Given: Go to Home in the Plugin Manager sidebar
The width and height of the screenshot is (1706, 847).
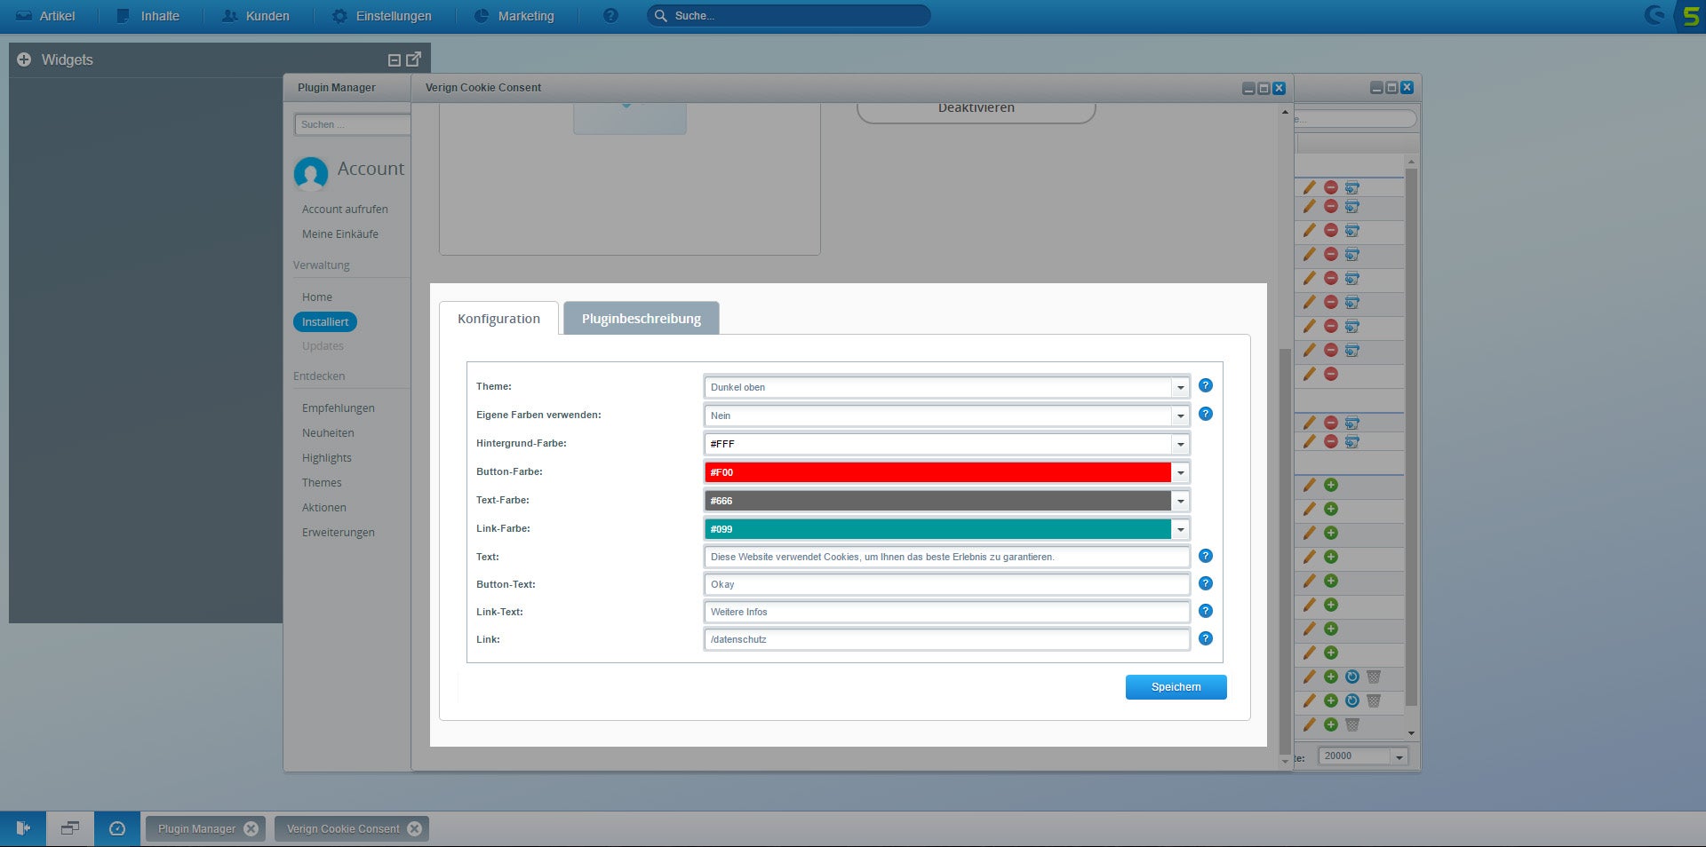Looking at the screenshot, I should pyautogui.click(x=317, y=297).
